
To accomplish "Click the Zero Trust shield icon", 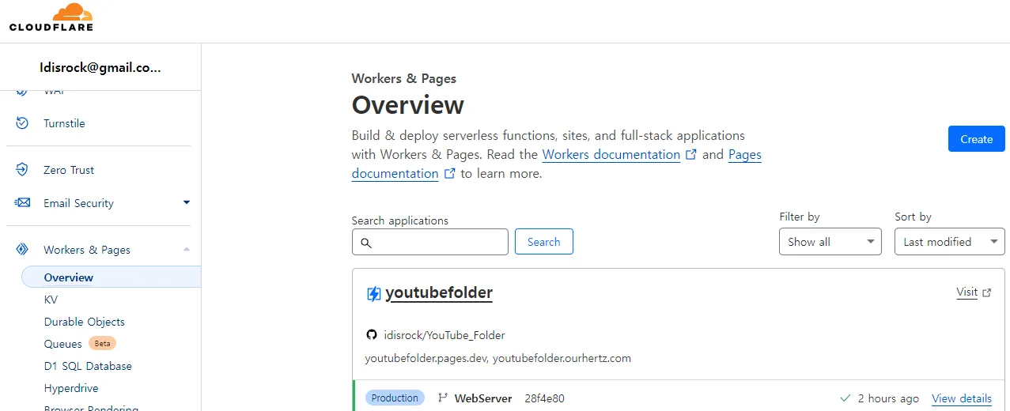I will pos(22,170).
